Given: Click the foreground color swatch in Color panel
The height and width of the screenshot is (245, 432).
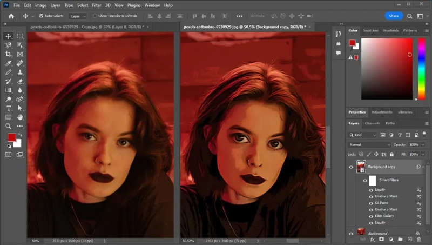Looking at the screenshot, I should 352,43.
